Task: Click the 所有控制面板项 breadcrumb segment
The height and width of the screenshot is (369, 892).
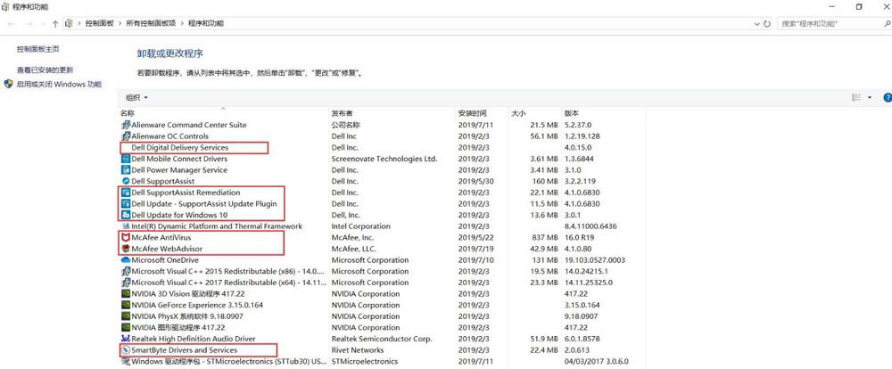Action: click(152, 23)
